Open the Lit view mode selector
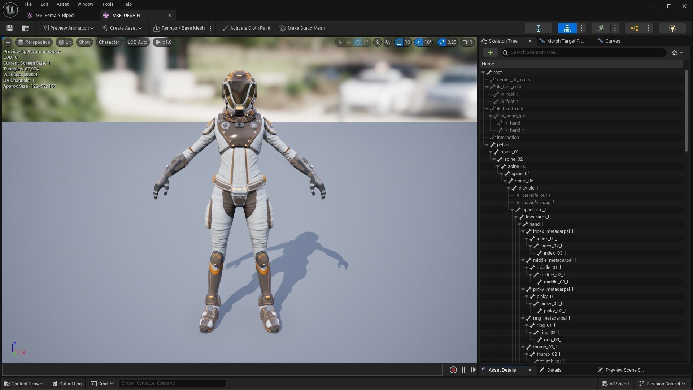Image resolution: width=693 pixels, height=390 pixels. point(65,42)
